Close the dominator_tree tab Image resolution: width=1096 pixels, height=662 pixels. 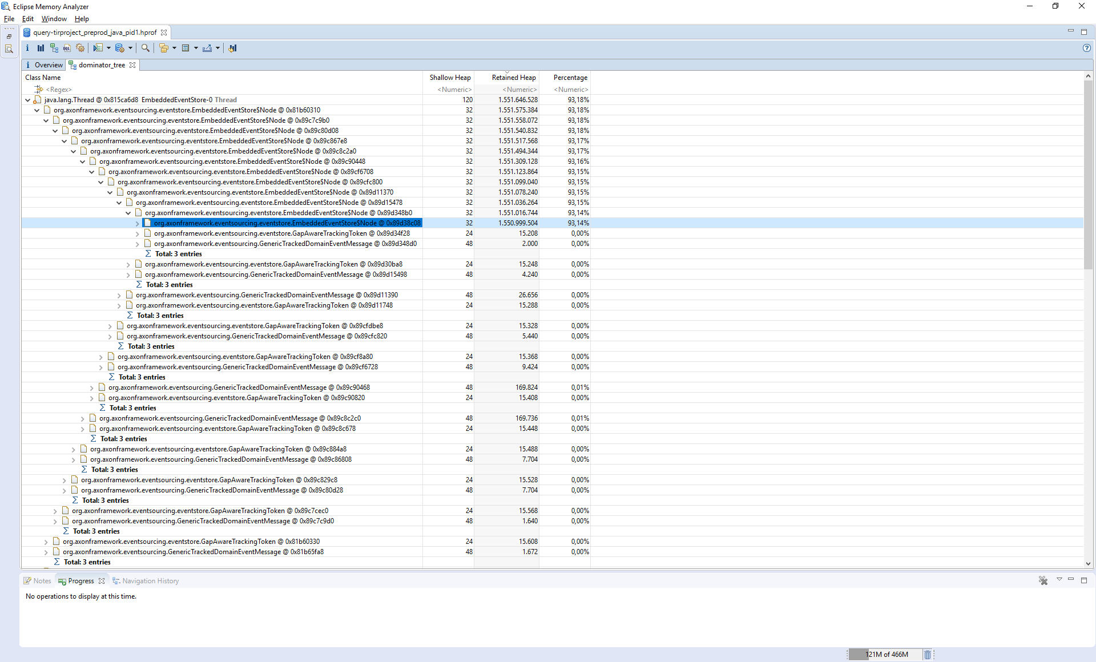pyautogui.click(x=132, y=65)
